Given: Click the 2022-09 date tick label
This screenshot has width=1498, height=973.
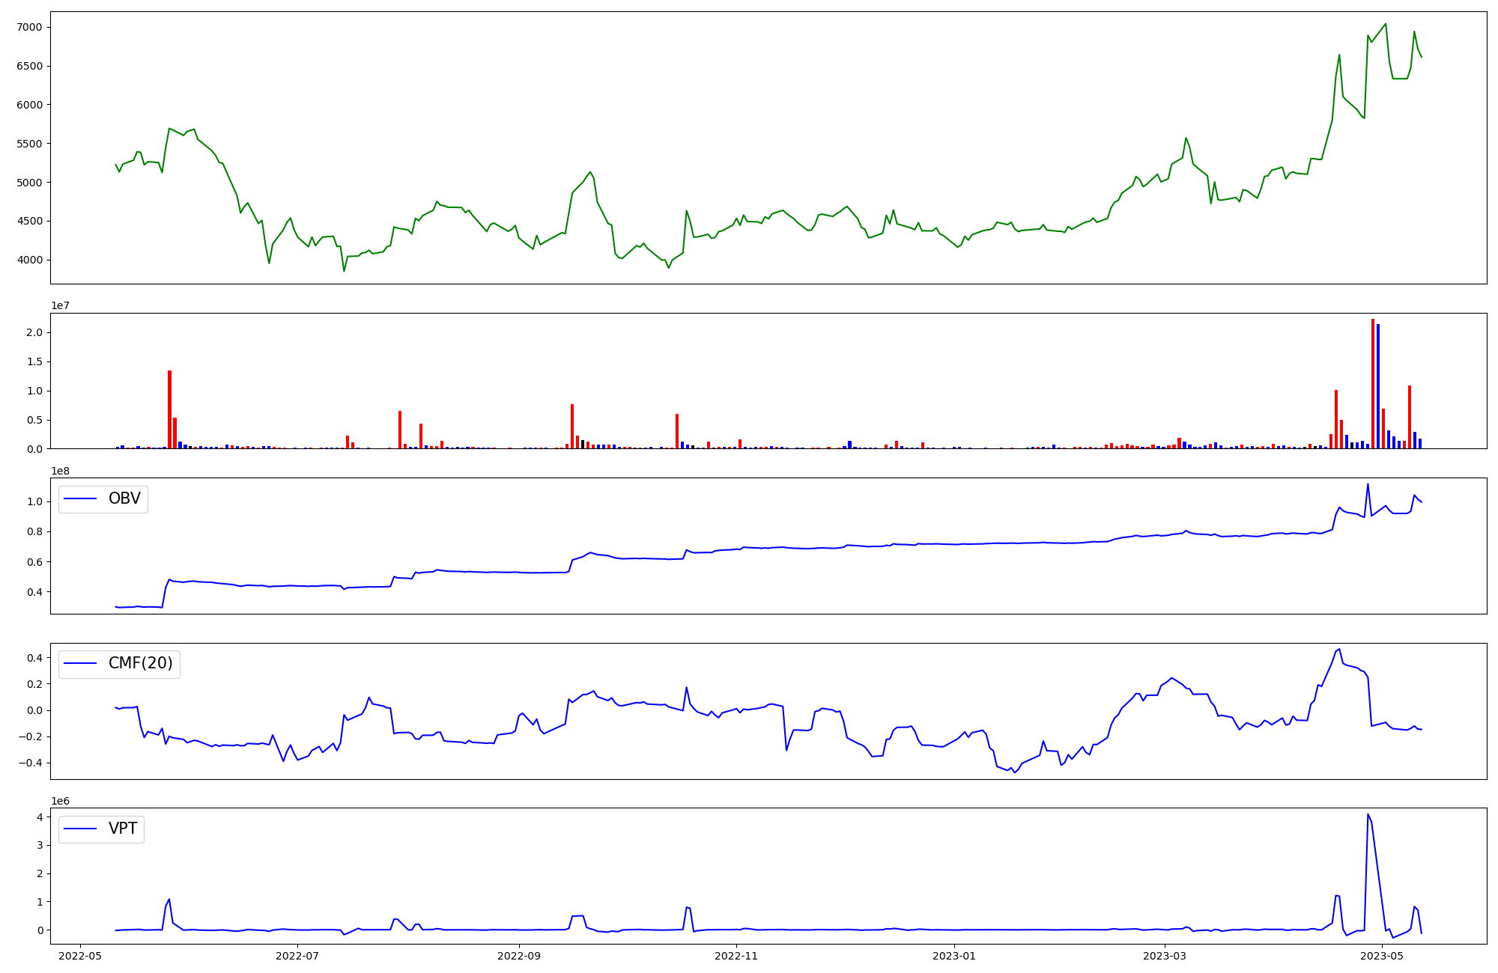Looking at the screenshot, I should (x=519, y=956).
